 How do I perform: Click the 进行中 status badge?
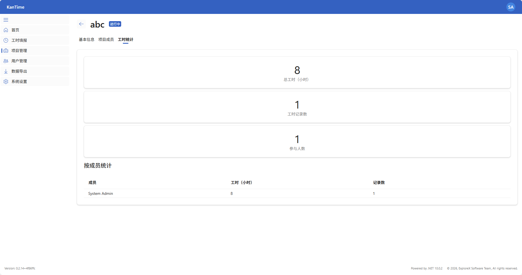coord(115,24)
